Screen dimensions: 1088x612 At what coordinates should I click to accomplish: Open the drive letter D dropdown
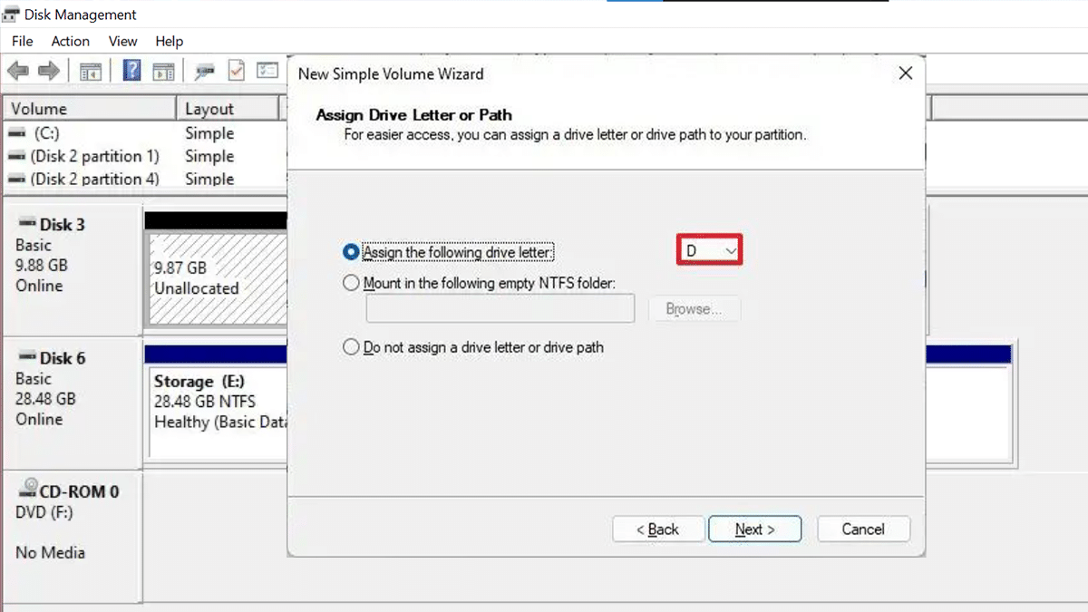[x=710, y=250]
